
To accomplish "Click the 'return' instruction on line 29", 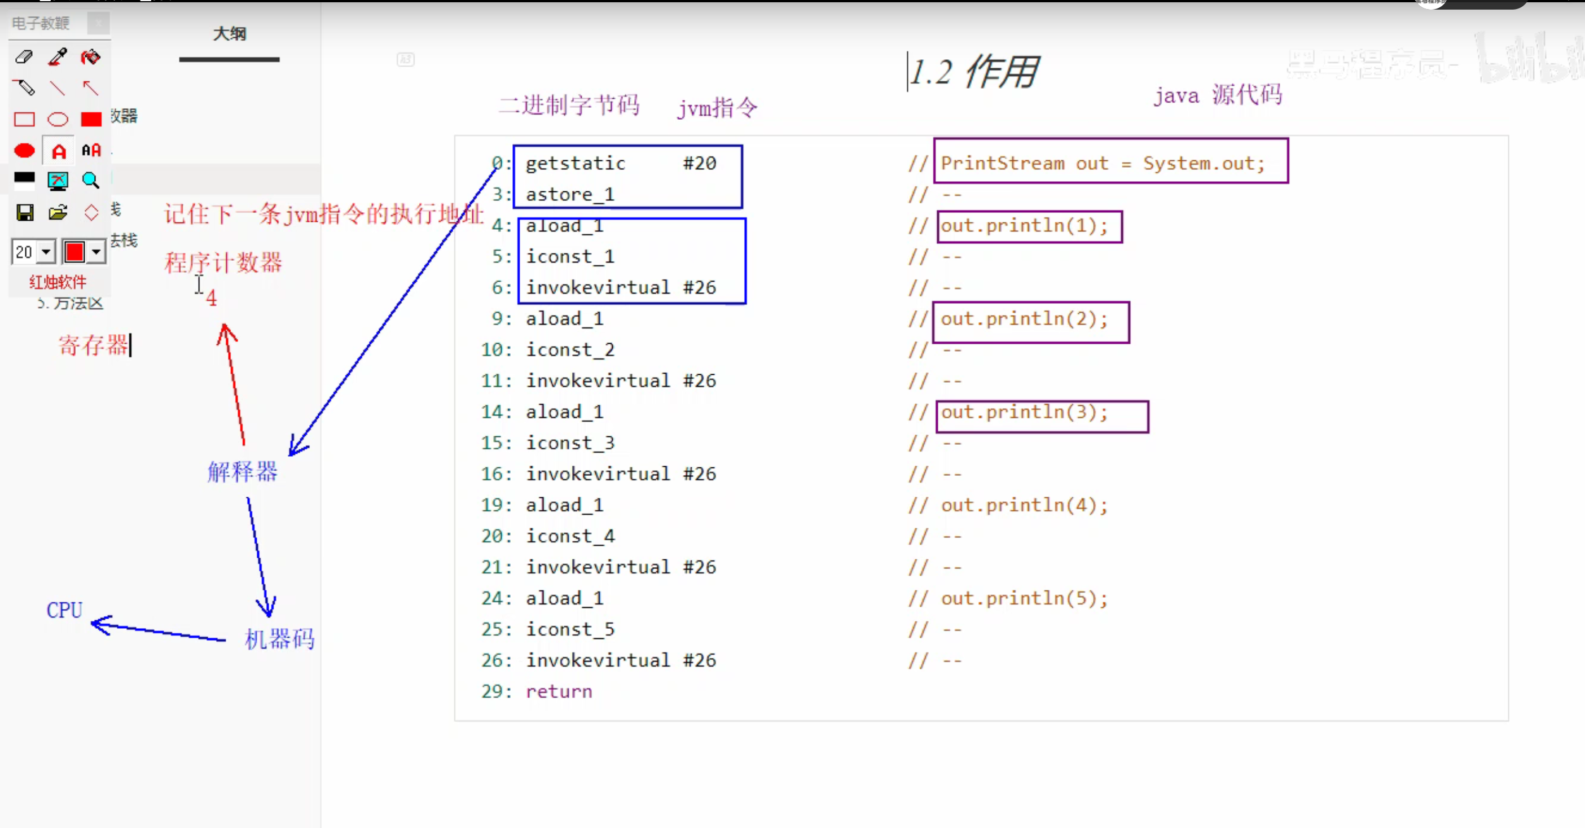I will coord(559,691).
